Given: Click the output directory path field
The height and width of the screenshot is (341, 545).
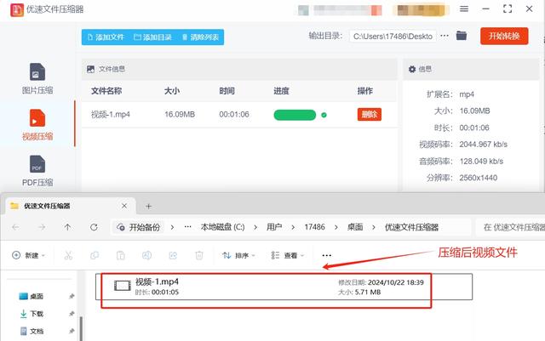Looking at the screenshot, I should (x=393, y=36).
